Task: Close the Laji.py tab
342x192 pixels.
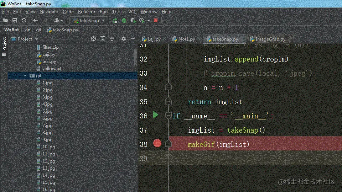Action: [165, 39]
